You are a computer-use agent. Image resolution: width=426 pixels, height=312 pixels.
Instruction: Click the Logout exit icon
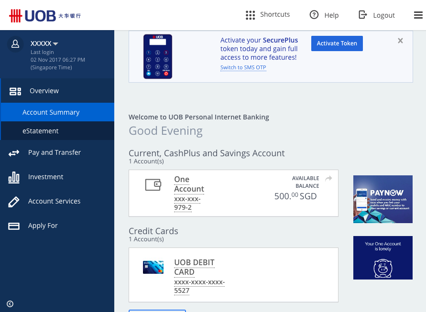[363, 15]
